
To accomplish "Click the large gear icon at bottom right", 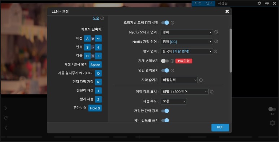I will 273,123.
